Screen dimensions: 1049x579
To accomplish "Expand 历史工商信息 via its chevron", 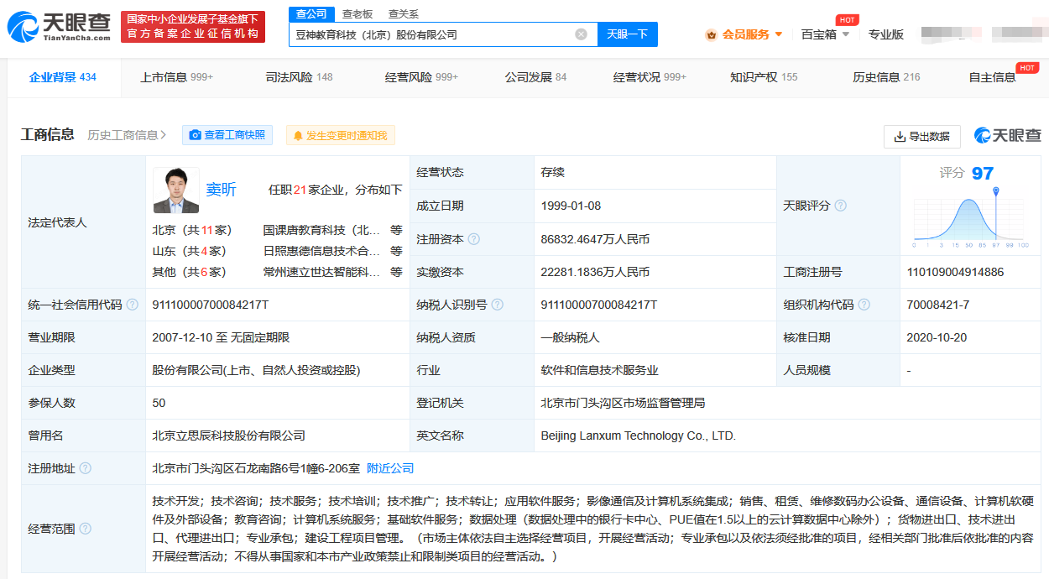I will pyautogui.click(x=163, y=135).
